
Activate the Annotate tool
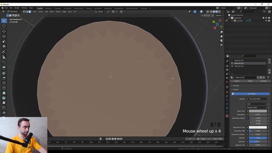click(4, 52)
